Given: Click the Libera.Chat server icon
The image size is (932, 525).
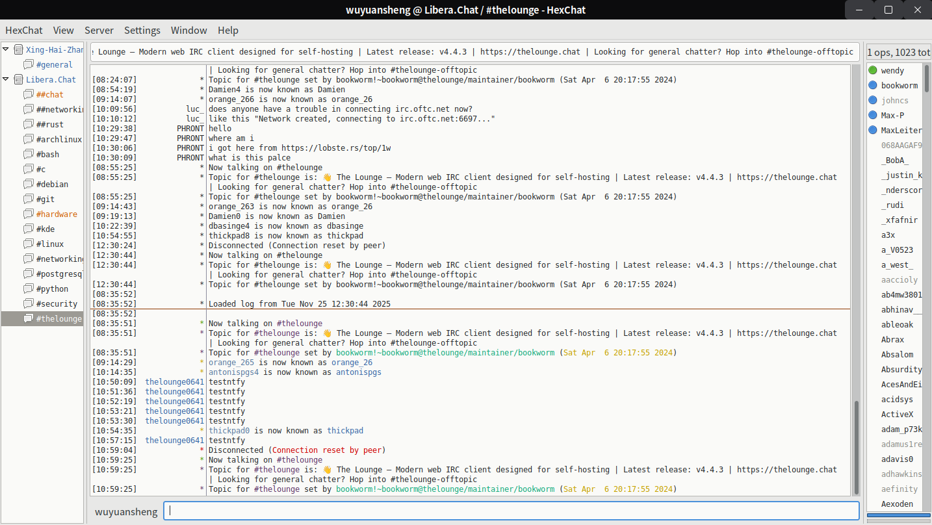Looking at the screenshot, I should tap(18, 79).
